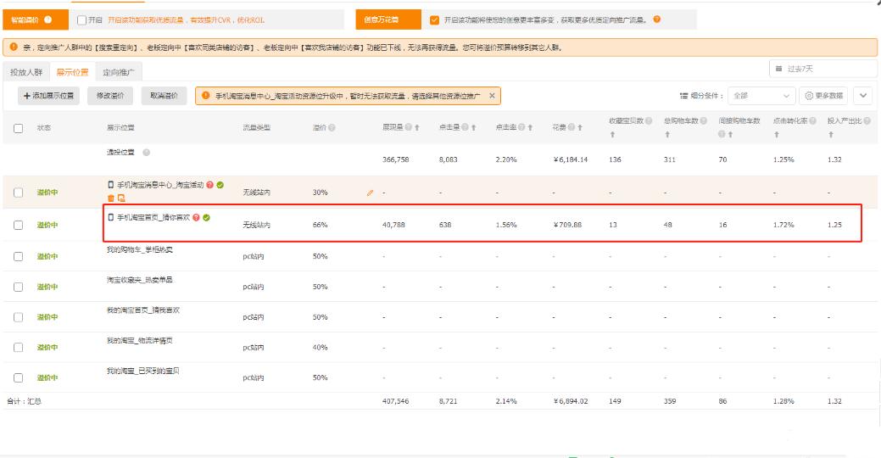Switch to the 投放人群 tab
The image size is (881, 458).
tap(25, 72)
